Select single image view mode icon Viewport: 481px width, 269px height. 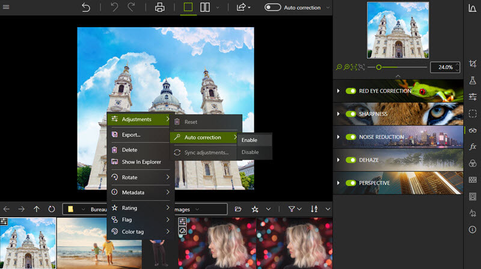pyautogui.click(x=188, y=7)
